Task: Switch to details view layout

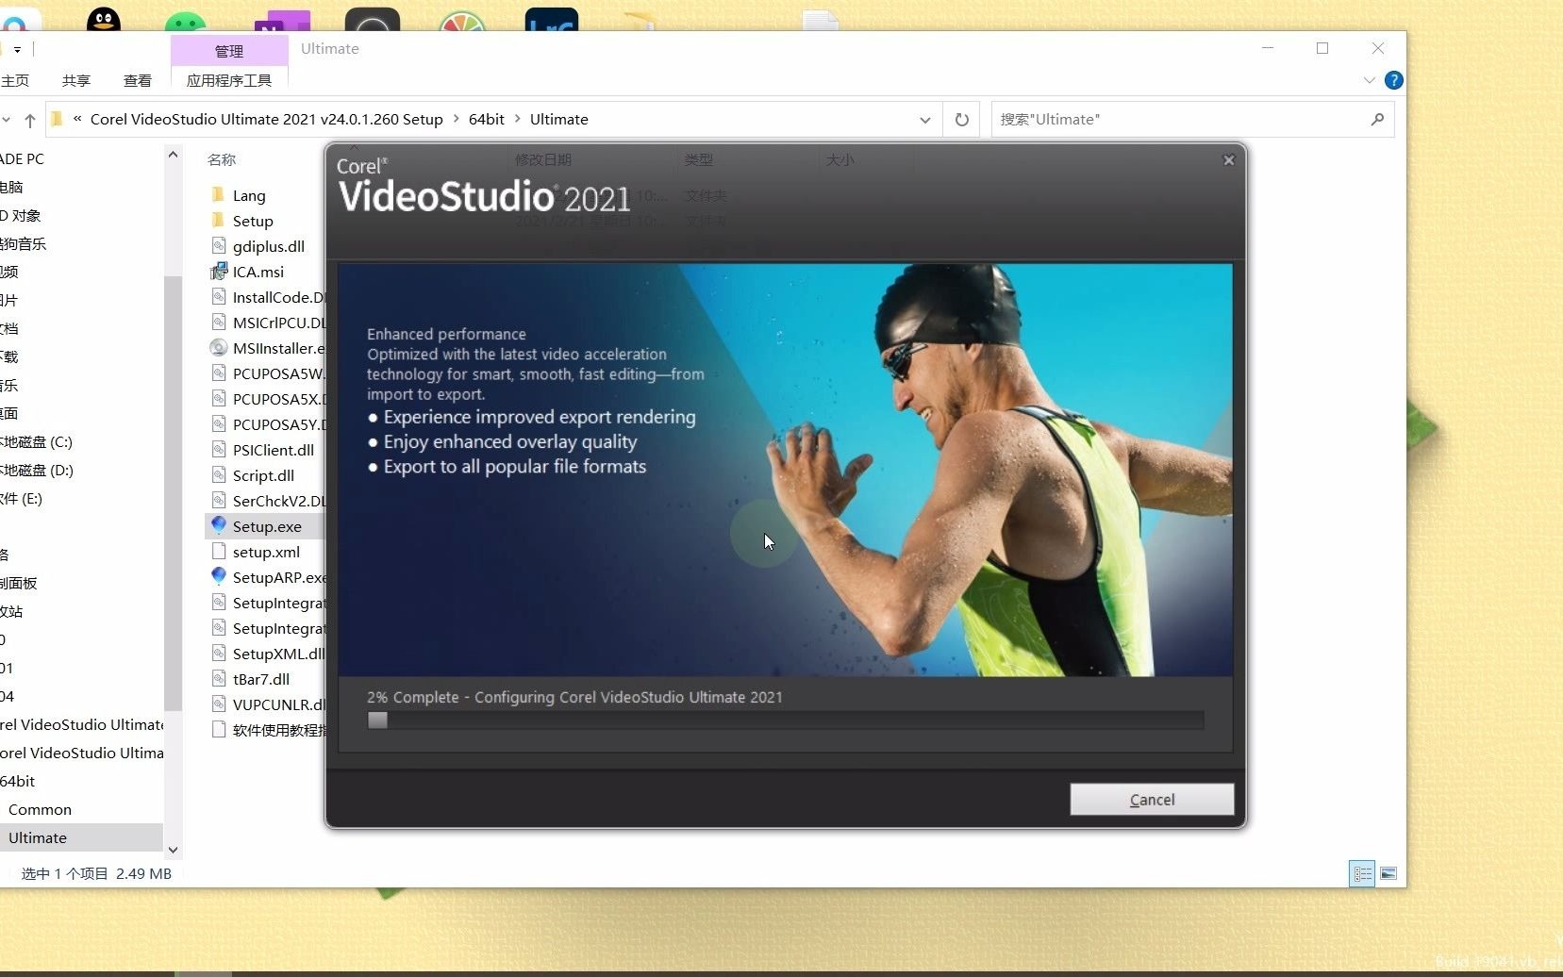Action: pos(1362,874)
